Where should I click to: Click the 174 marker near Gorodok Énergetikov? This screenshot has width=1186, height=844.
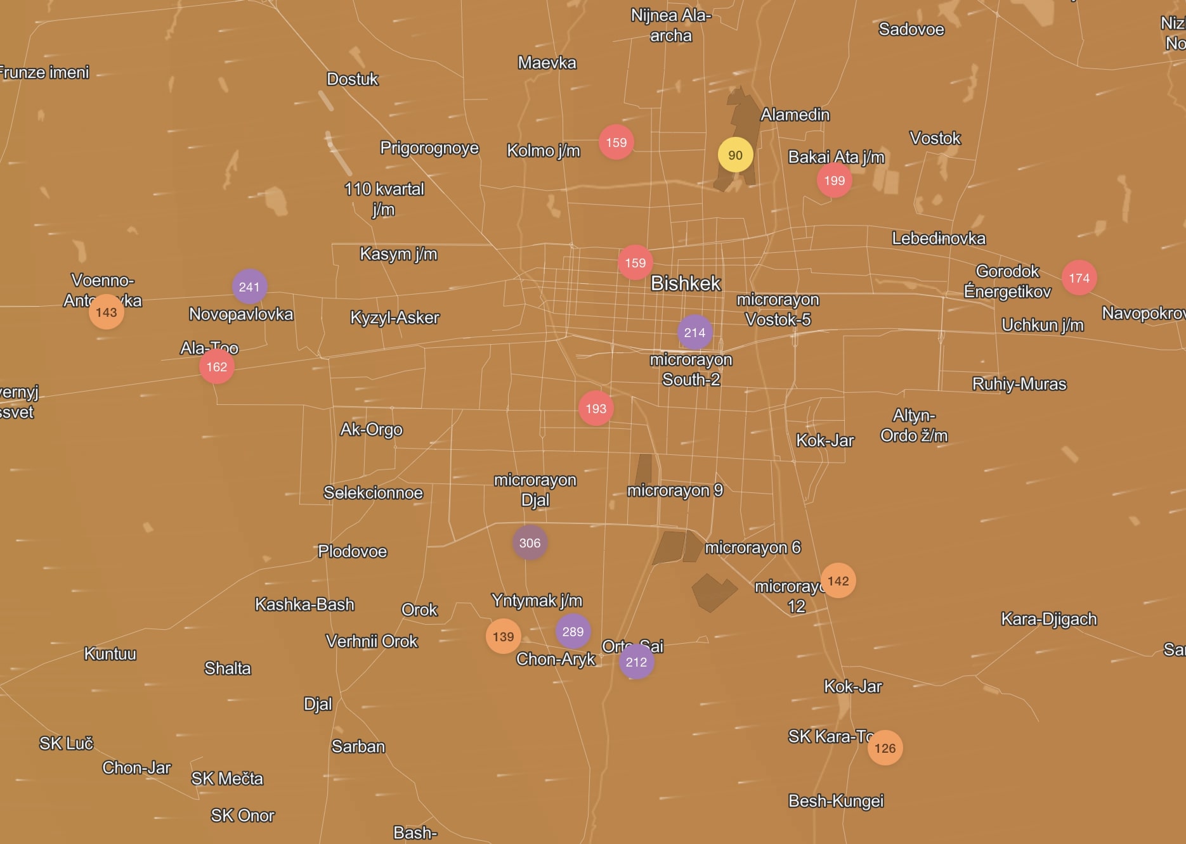tap(1079, 278)
